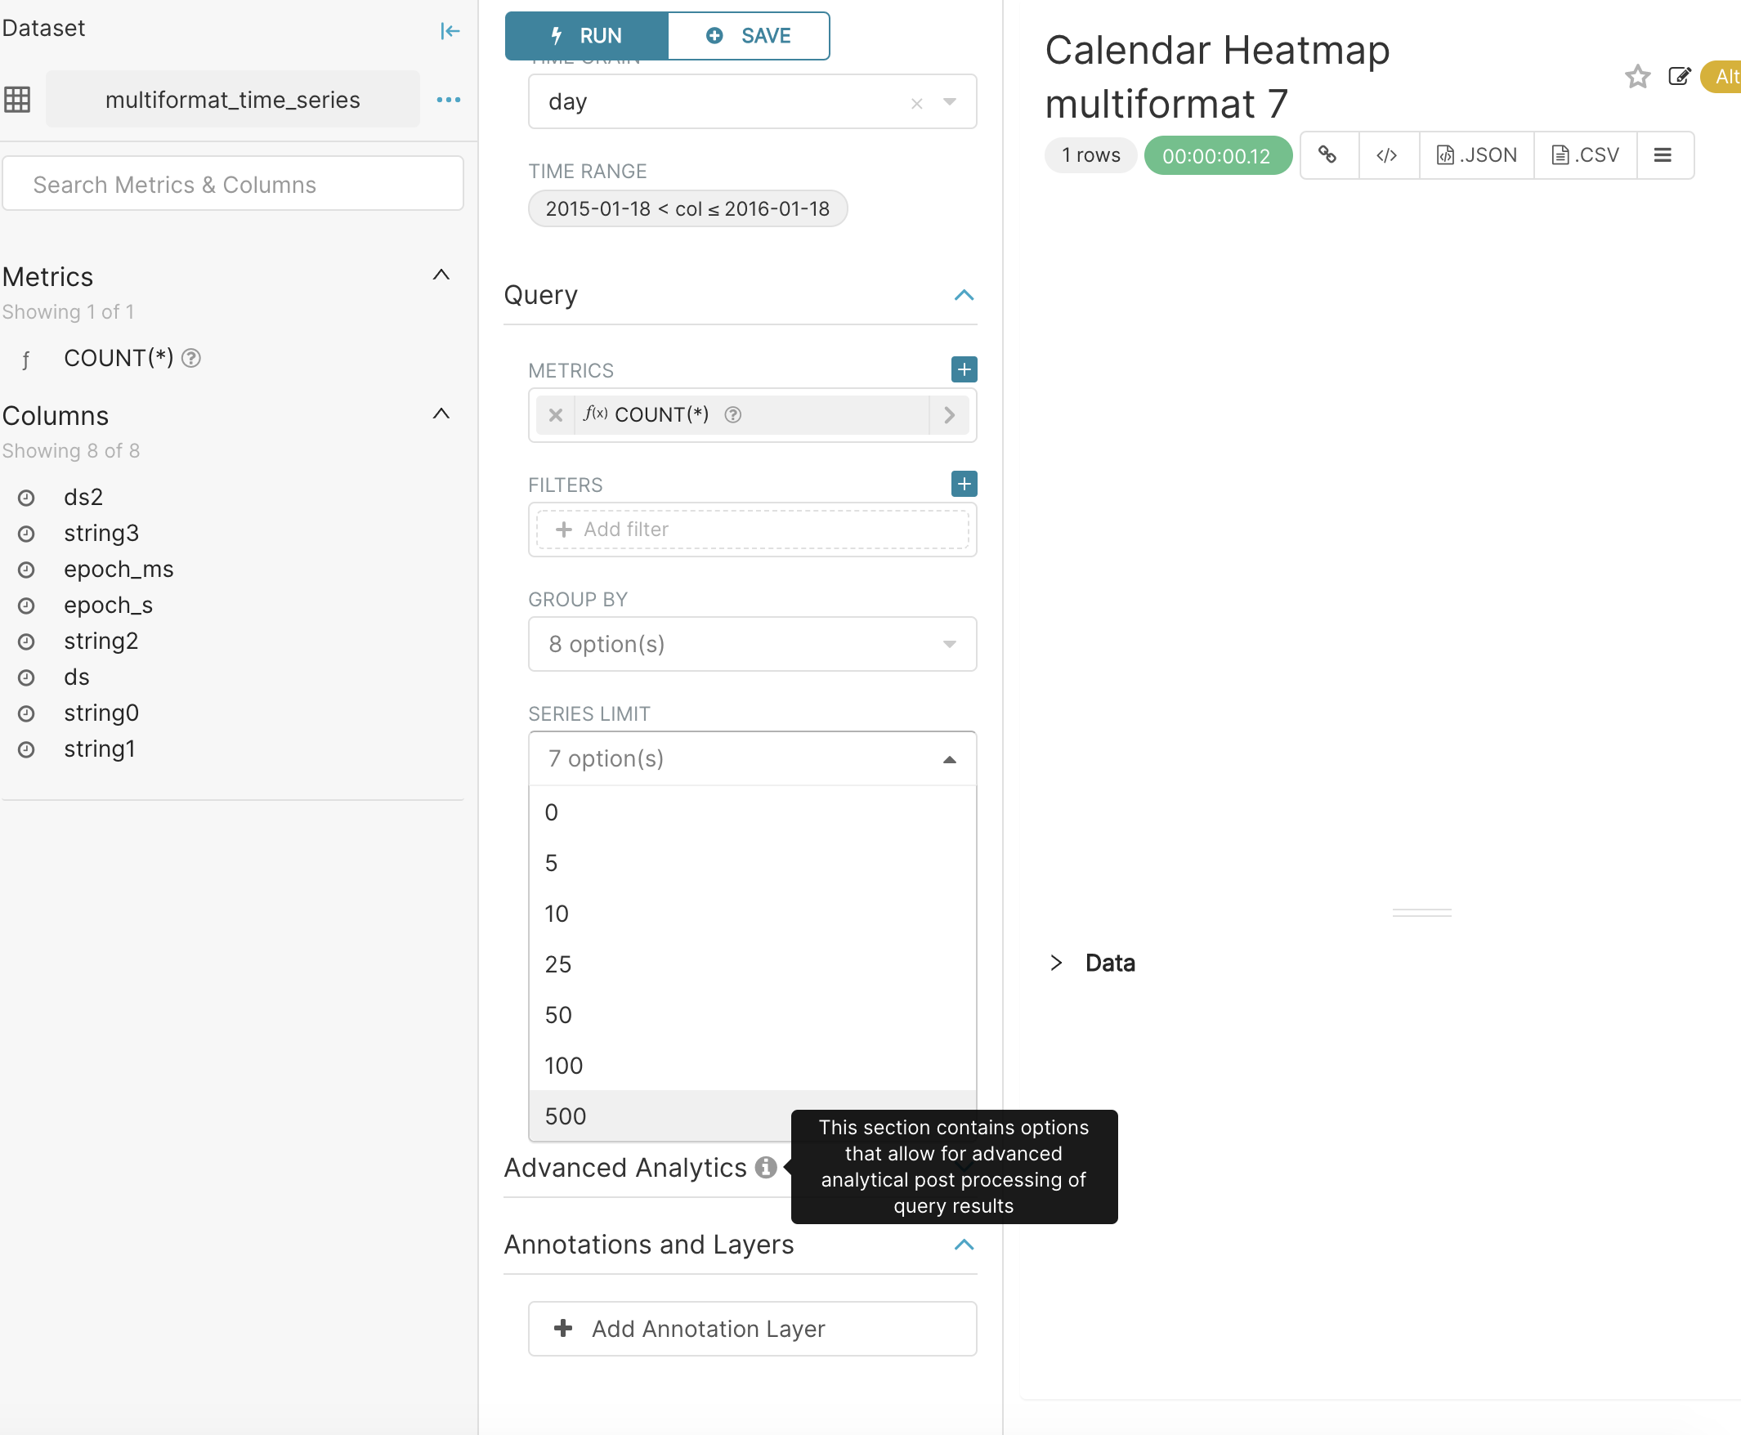Select 500 as the series limit
This screenshot has width=1741, height=1435.
(x=564, y=1115)
